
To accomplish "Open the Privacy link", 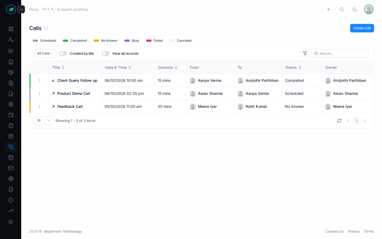I will point(354,232).
